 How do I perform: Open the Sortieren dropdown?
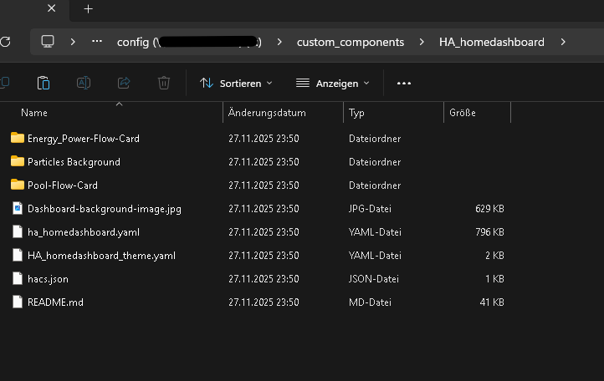click(x=236, y=83)
